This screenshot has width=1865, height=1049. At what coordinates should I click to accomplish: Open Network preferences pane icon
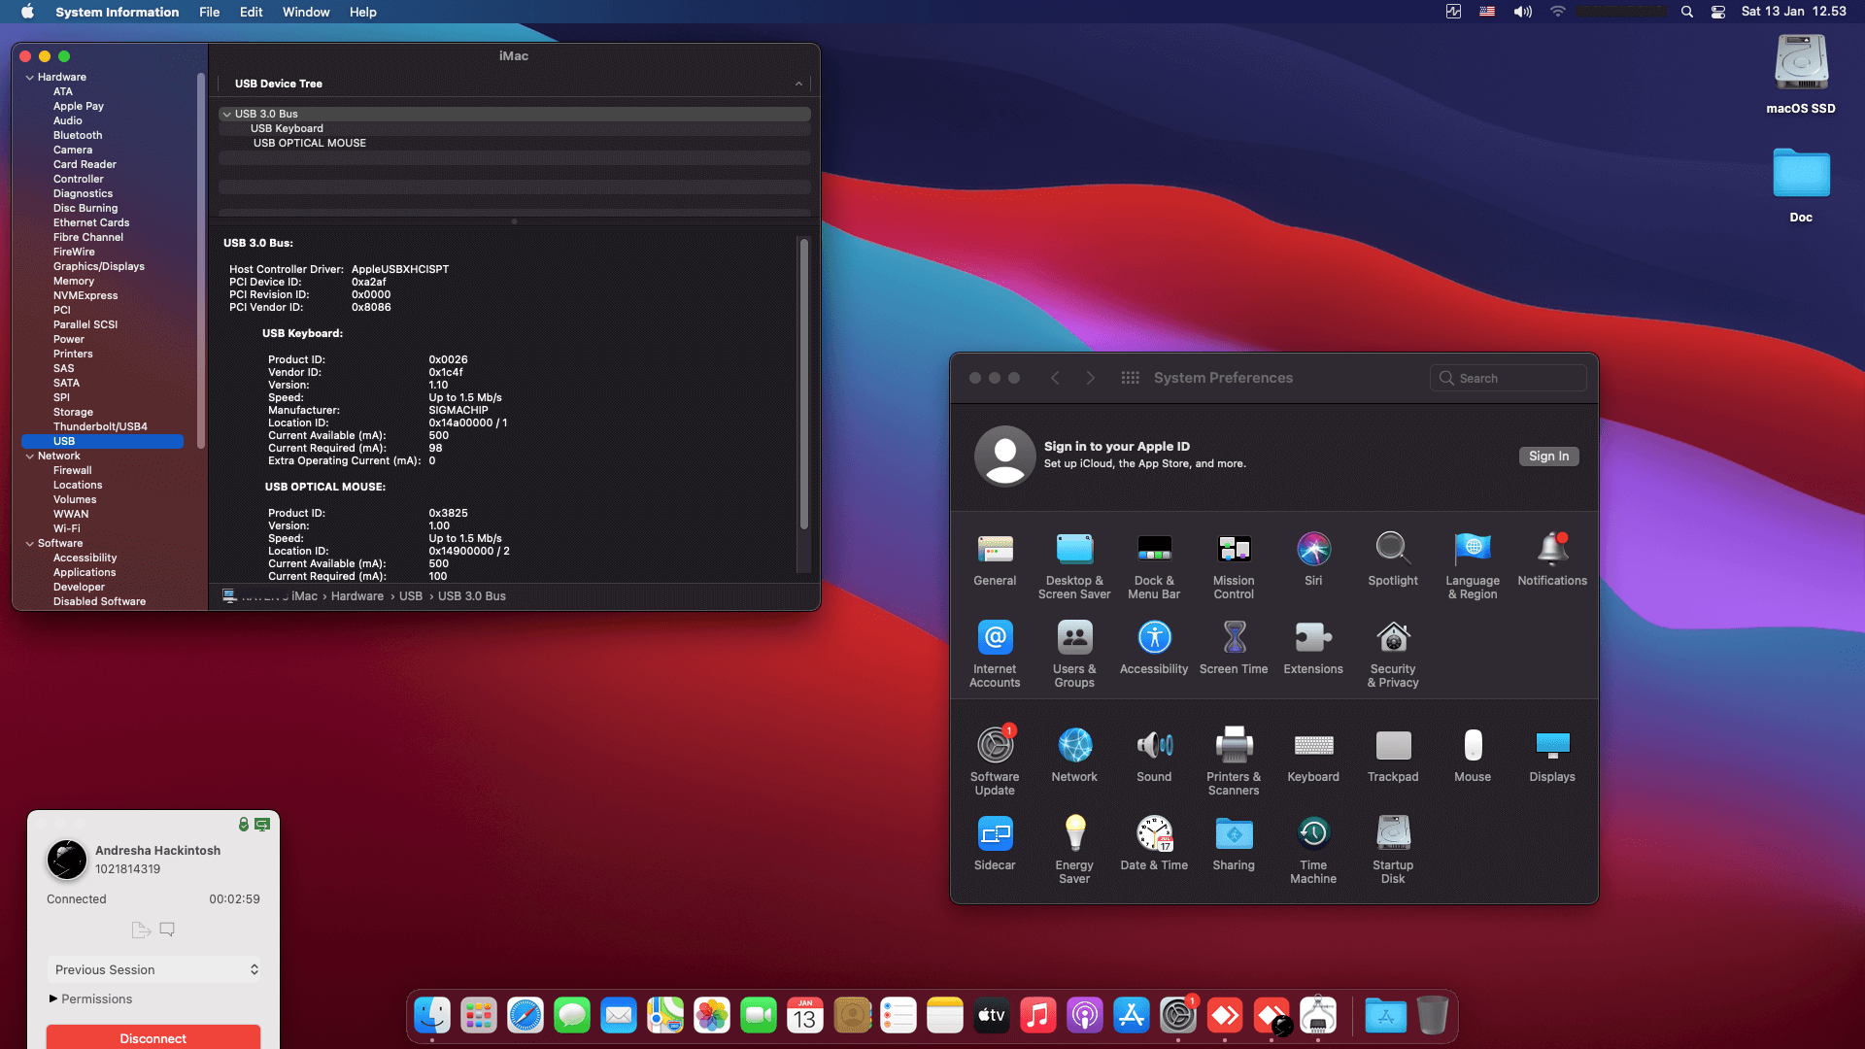(x=1074, y=756)
